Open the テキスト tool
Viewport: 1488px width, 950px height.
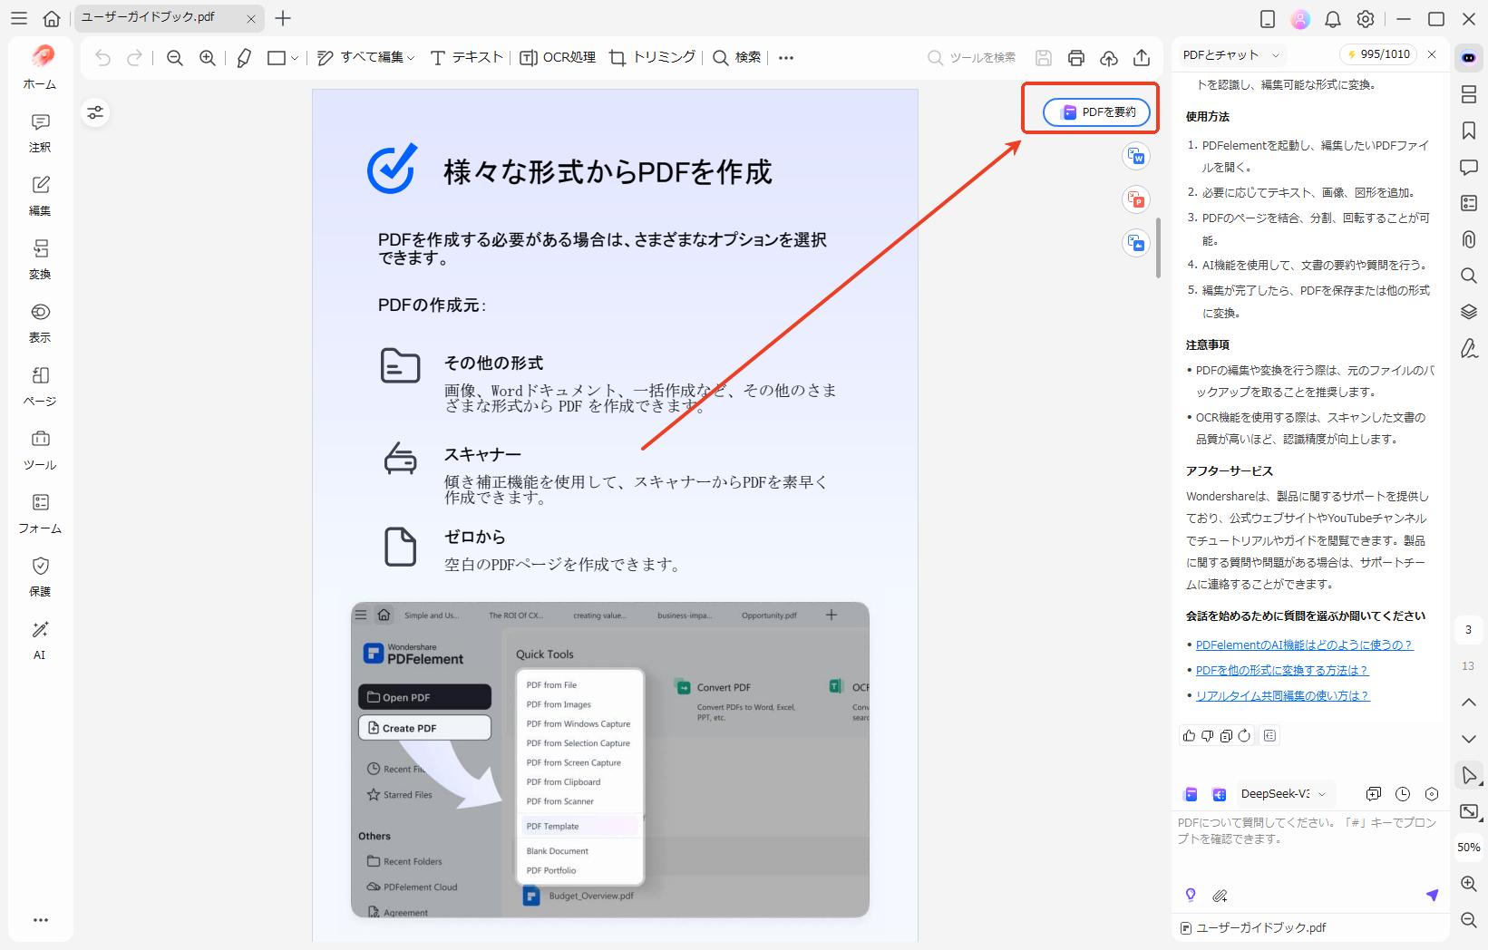[465, 57]
